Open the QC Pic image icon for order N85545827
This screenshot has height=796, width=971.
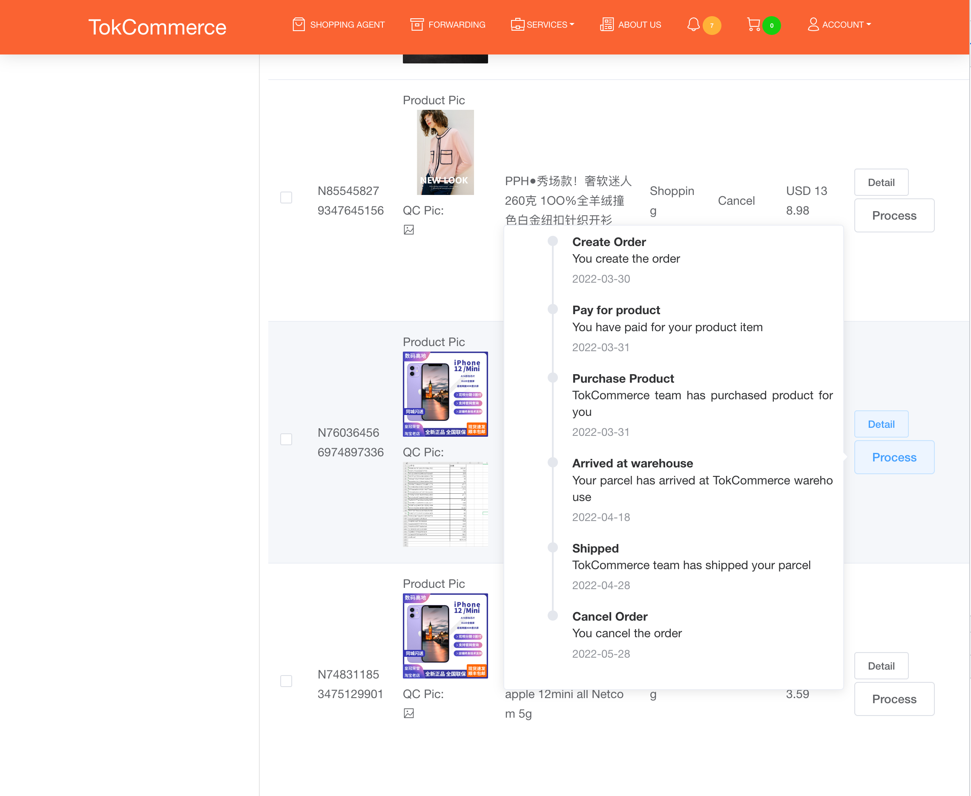tap(409, 230)
